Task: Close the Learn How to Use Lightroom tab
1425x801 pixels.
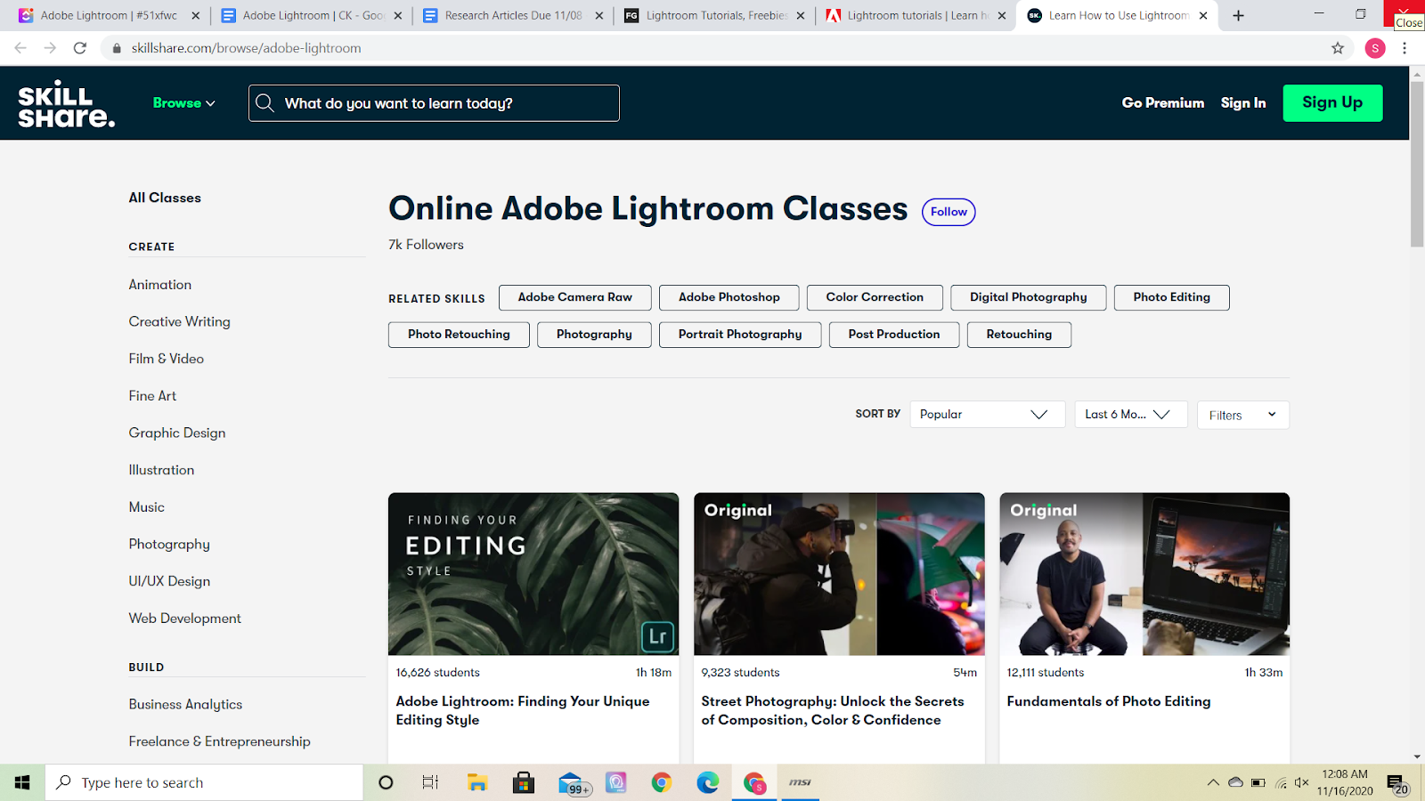Action: [x=1203, y=15]
